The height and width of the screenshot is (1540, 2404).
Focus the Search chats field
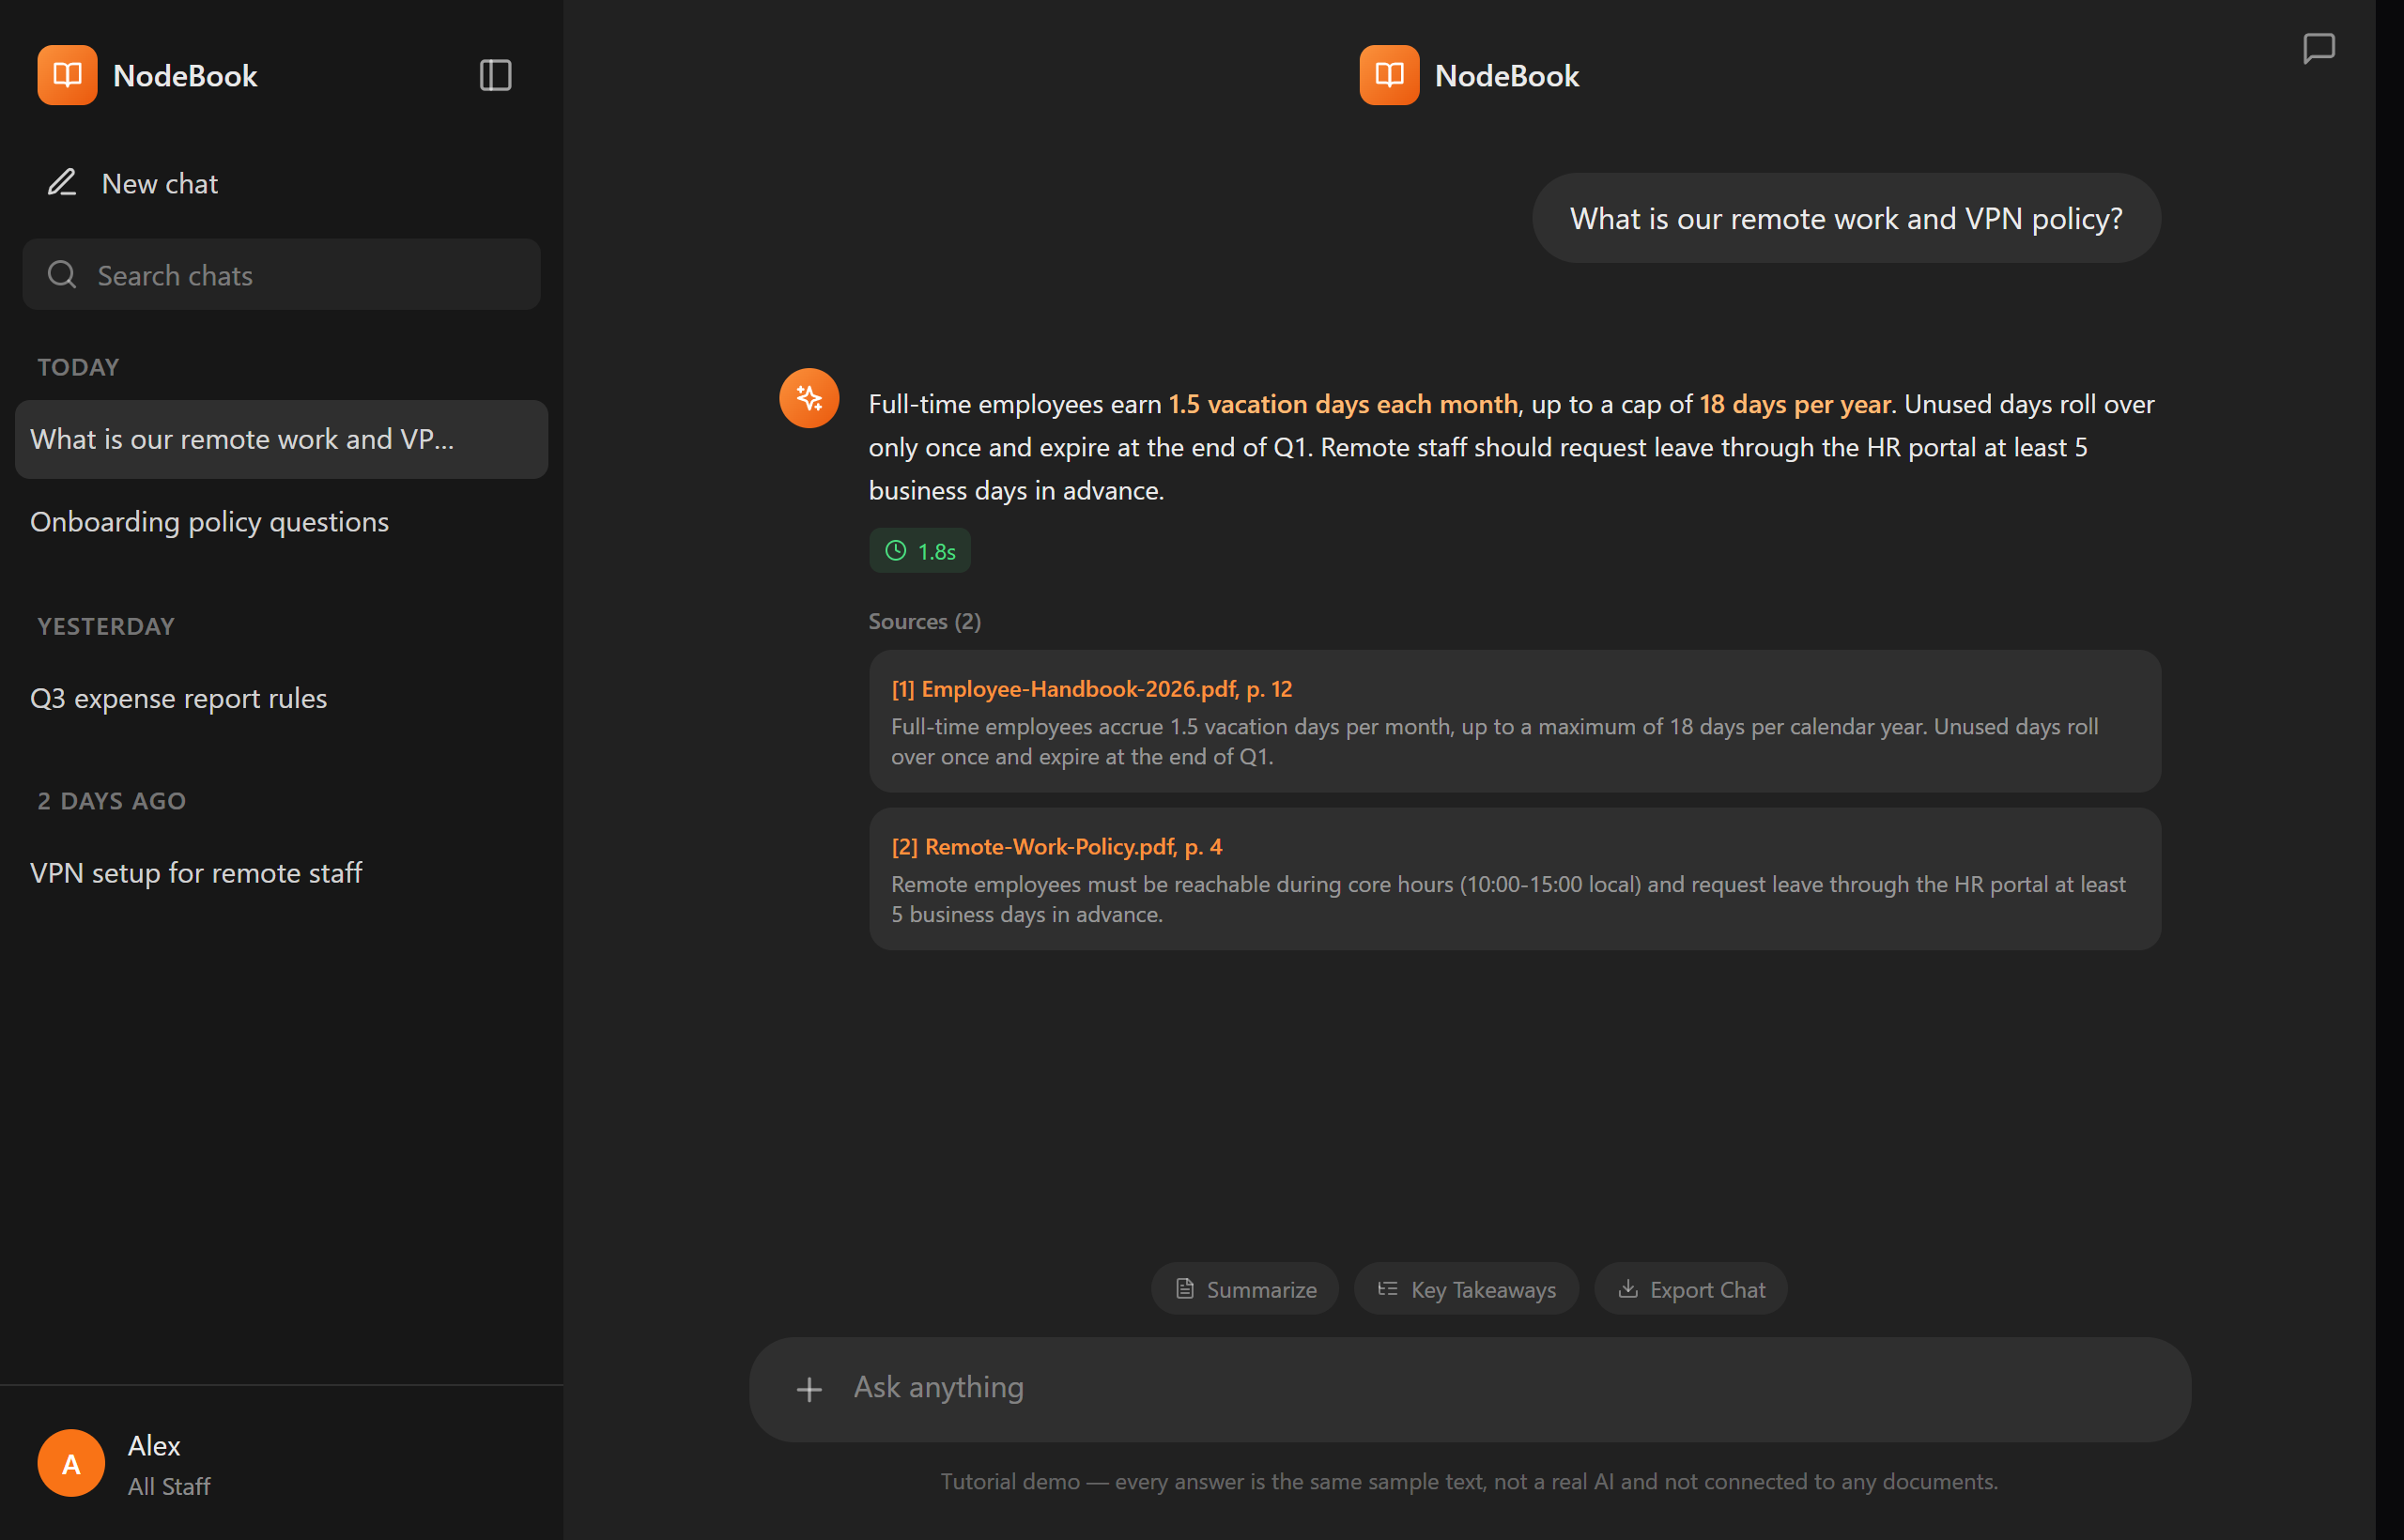[282, 275]
